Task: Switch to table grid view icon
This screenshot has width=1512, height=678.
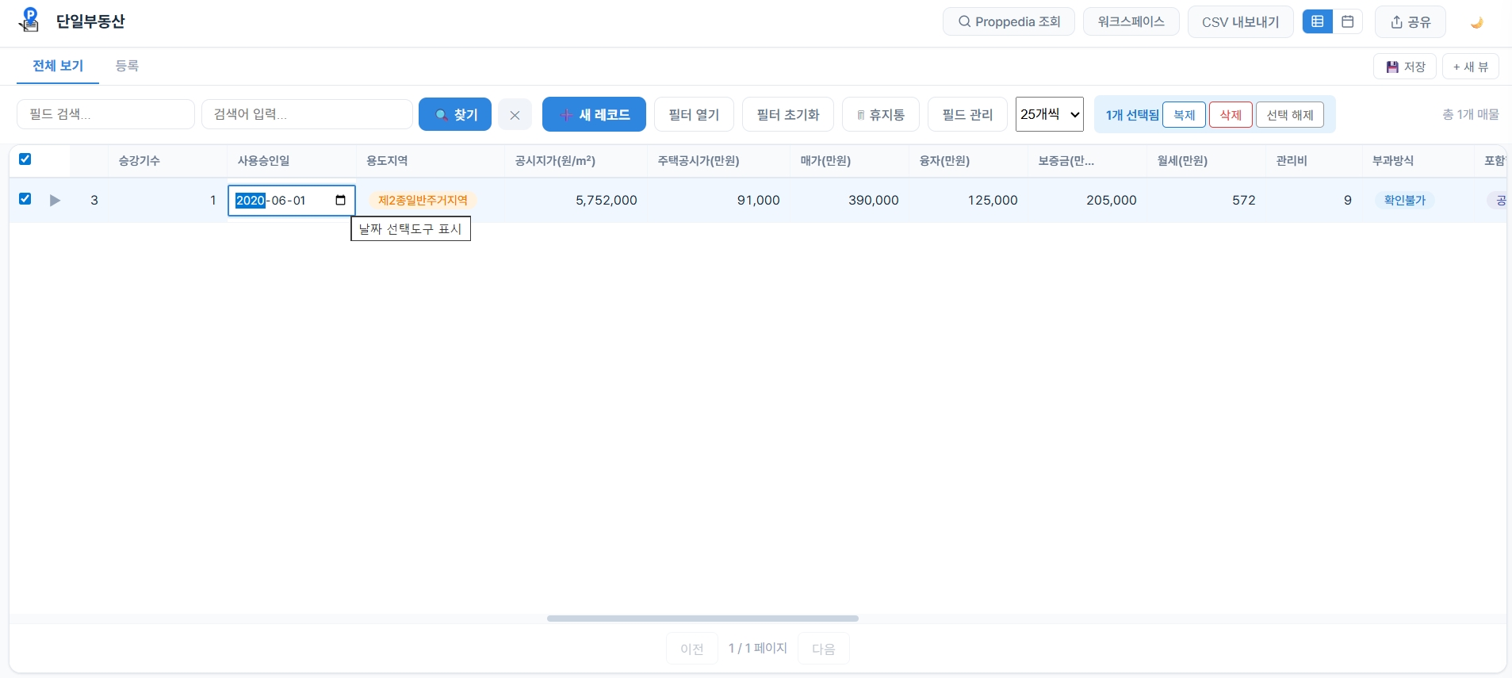Action: point(1317,21)
